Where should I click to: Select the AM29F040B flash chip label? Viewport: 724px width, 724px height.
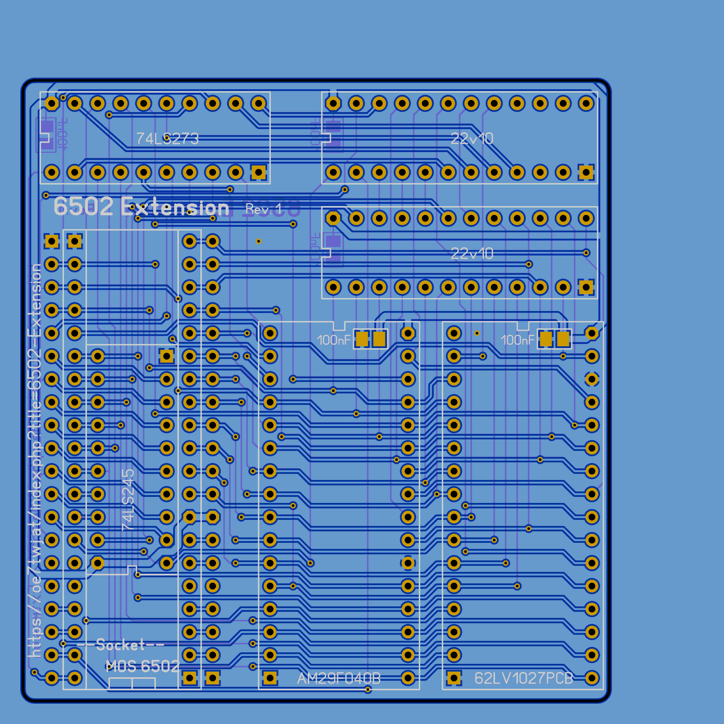click(339, 678)
